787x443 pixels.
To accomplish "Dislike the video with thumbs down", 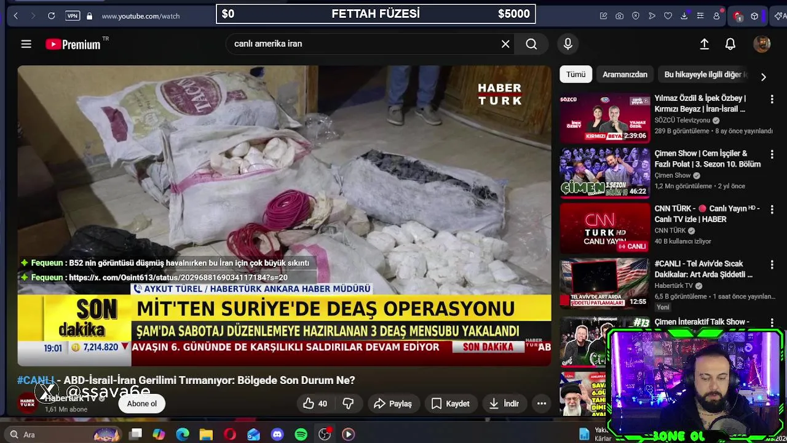I will click(348, 404).
